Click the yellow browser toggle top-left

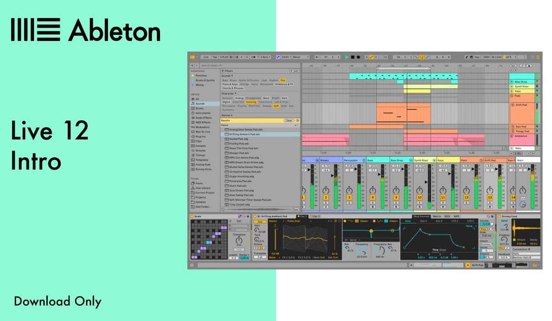(x=193, y=57)
